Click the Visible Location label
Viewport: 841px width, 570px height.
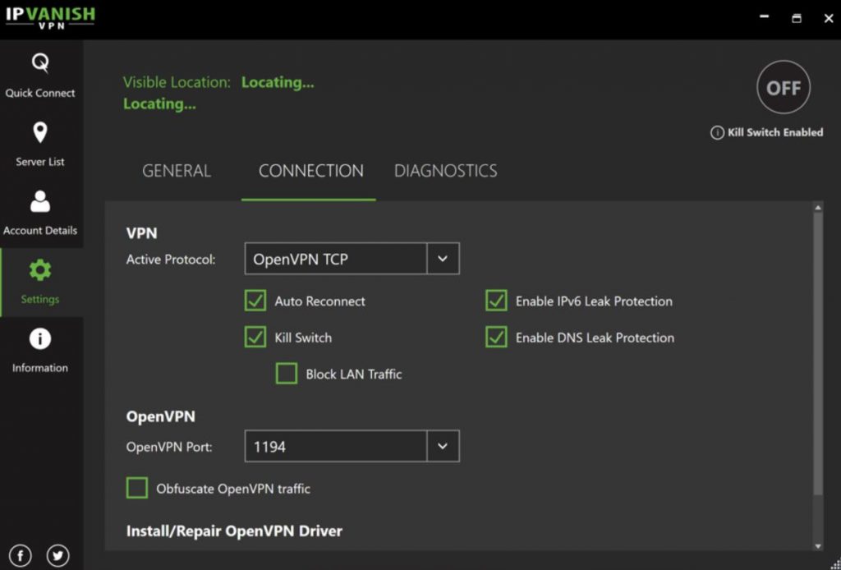177,82
